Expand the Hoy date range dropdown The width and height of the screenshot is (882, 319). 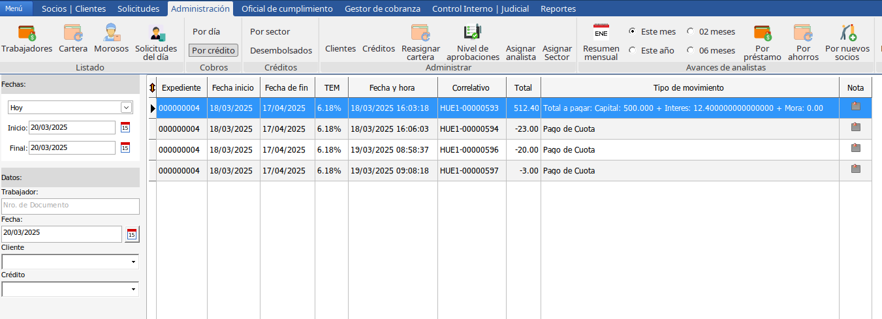[126, 108]
